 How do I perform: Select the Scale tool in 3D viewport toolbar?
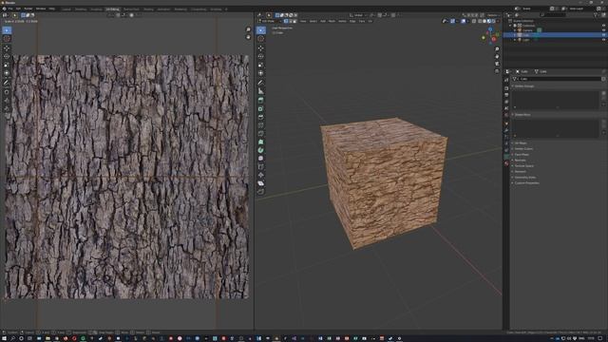pyautogui.click(x=261, y=65)
